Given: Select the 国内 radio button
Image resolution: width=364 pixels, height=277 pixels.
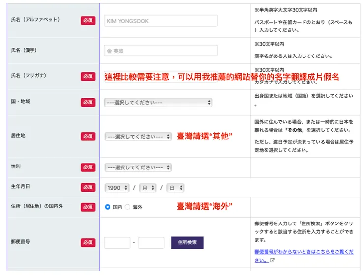Looking at the screenshot, I should 108,207.
